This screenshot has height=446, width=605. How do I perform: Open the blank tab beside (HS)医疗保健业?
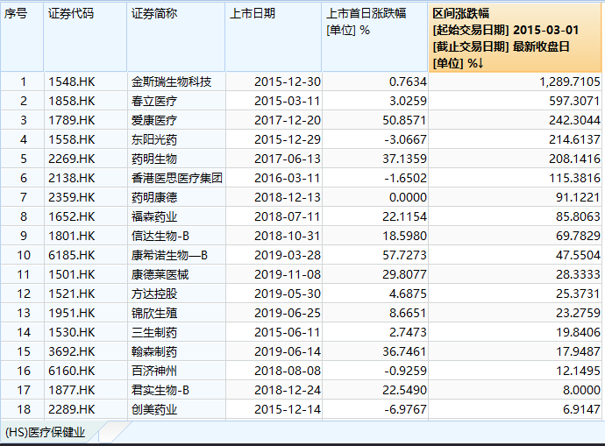[115, 432]
